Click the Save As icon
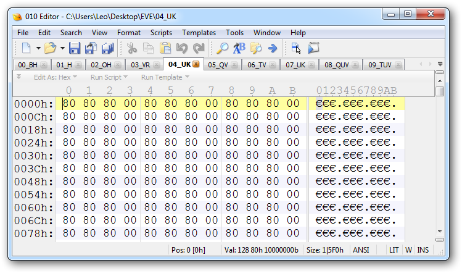This screenshot has width=462, height=273. [91, 48]
